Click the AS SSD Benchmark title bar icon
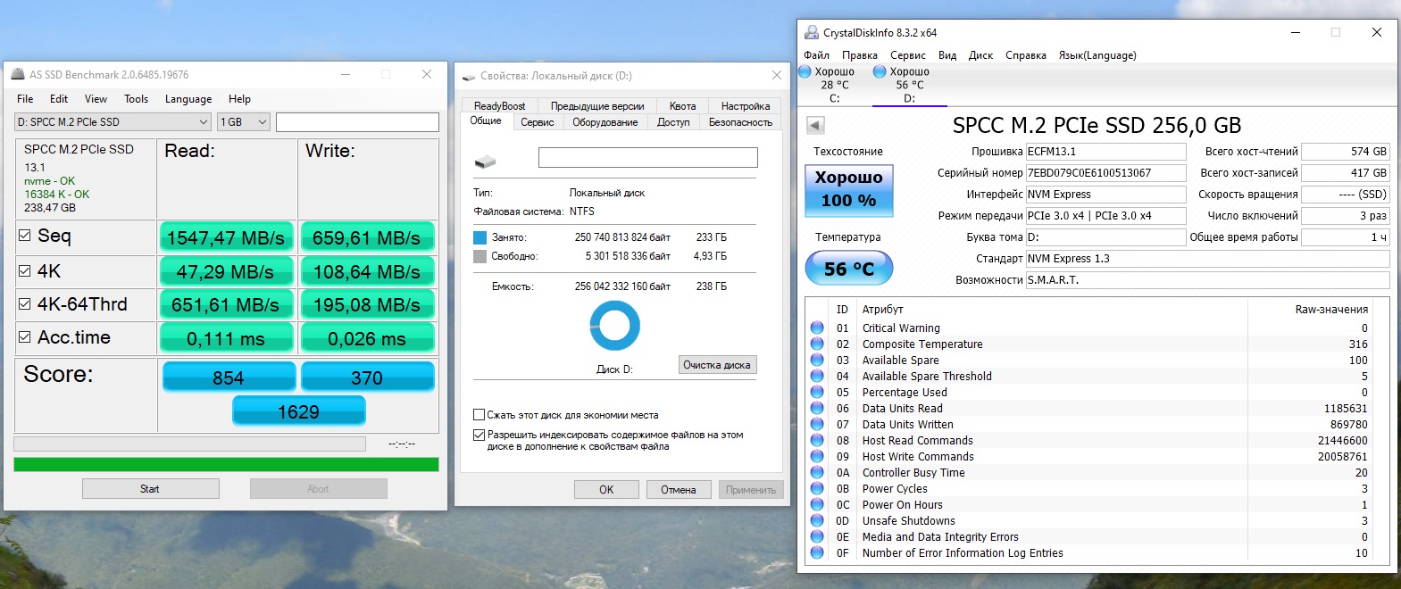This screenshot has height=589, width=1401. coord(18,75)
